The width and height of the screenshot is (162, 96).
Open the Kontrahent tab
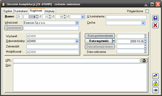pyautogui.click(x=21, y=11)
